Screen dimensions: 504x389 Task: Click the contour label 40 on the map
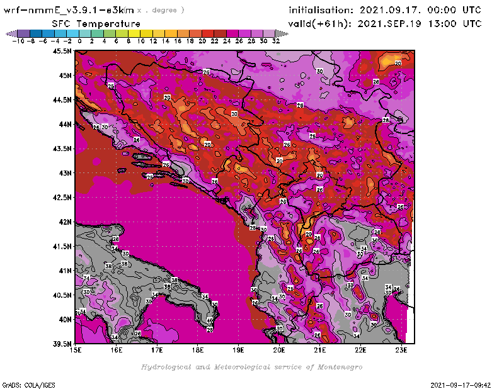(x=210, y=320)
